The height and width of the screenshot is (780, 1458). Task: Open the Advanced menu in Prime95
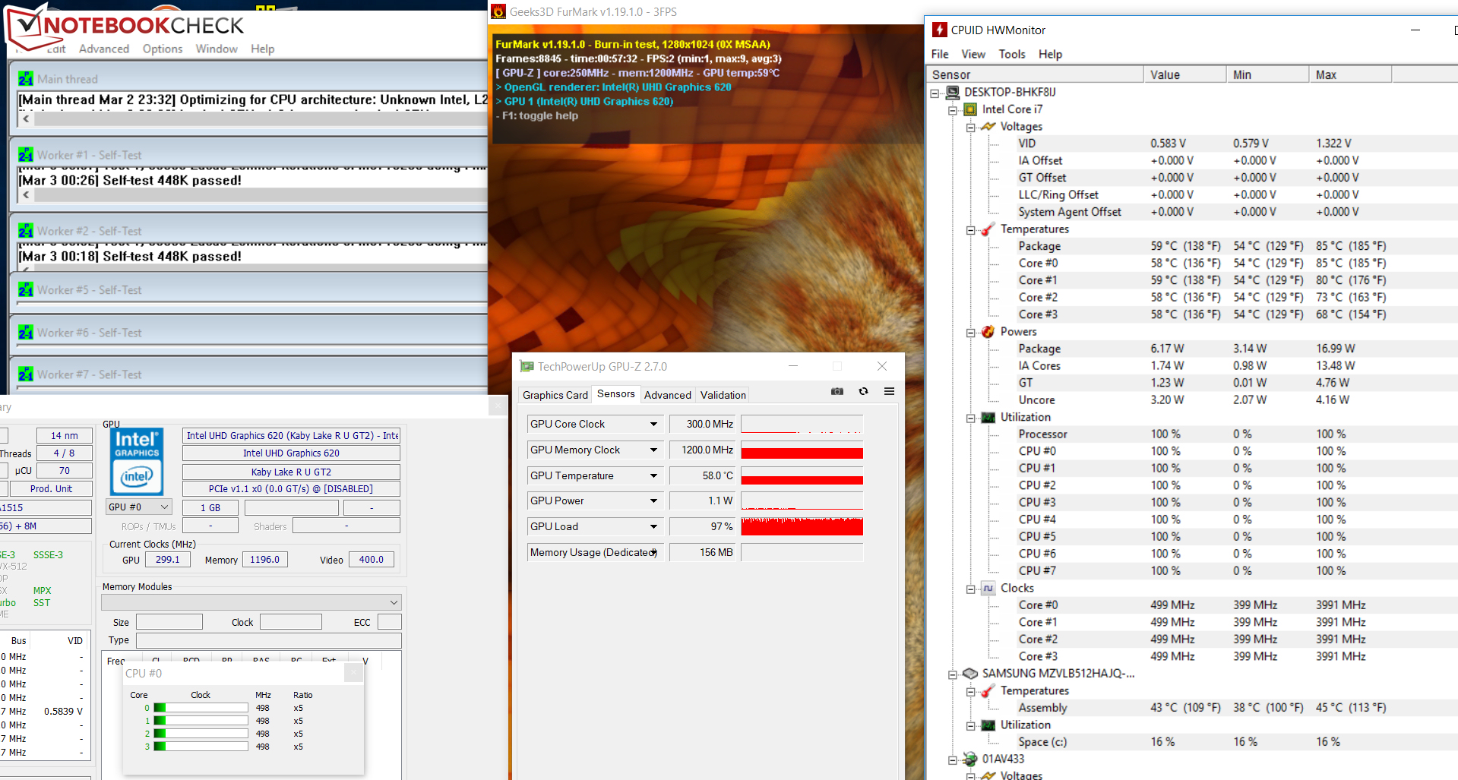click(104, 49)
